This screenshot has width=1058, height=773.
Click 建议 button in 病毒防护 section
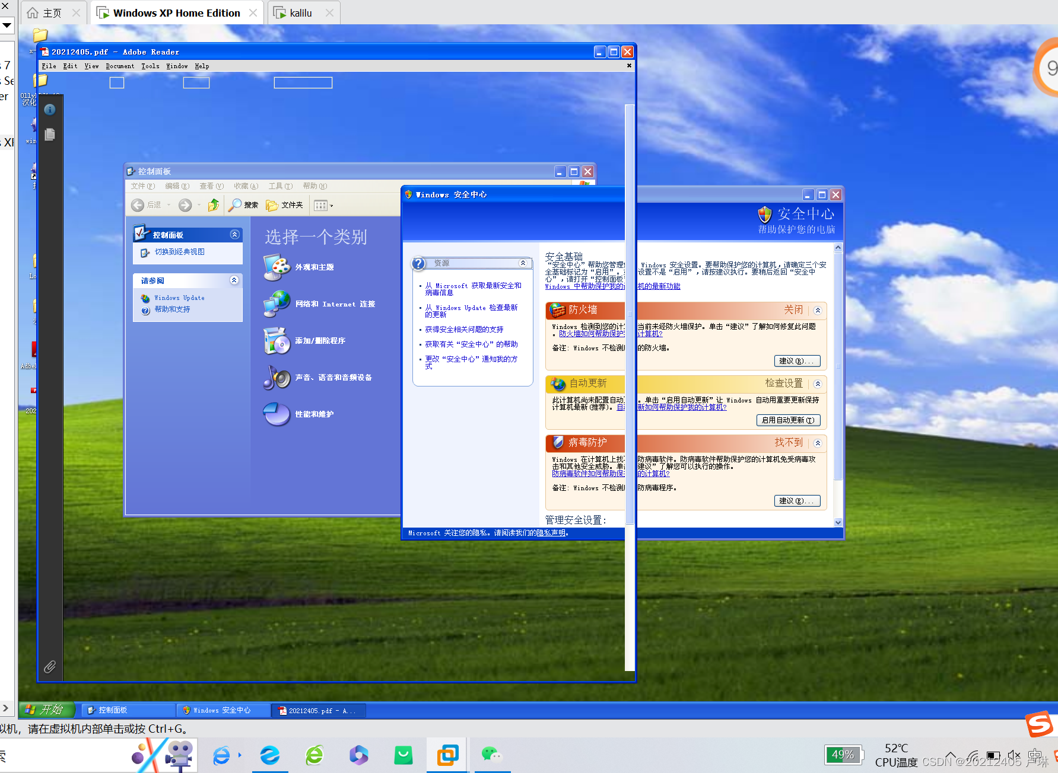798,501
